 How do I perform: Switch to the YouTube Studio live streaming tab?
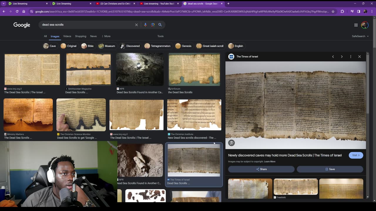(159, 4)
